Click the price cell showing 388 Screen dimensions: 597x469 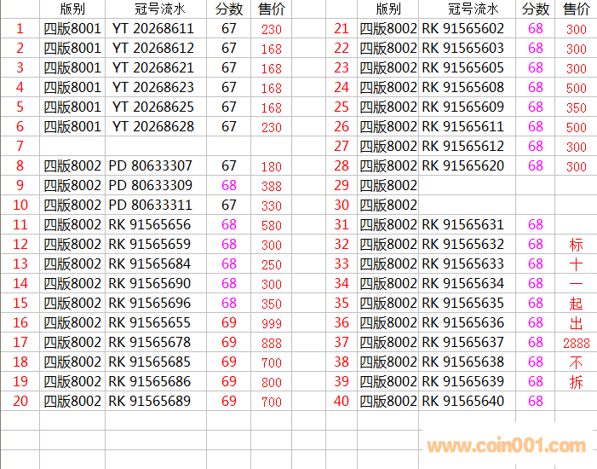point(272,186)
